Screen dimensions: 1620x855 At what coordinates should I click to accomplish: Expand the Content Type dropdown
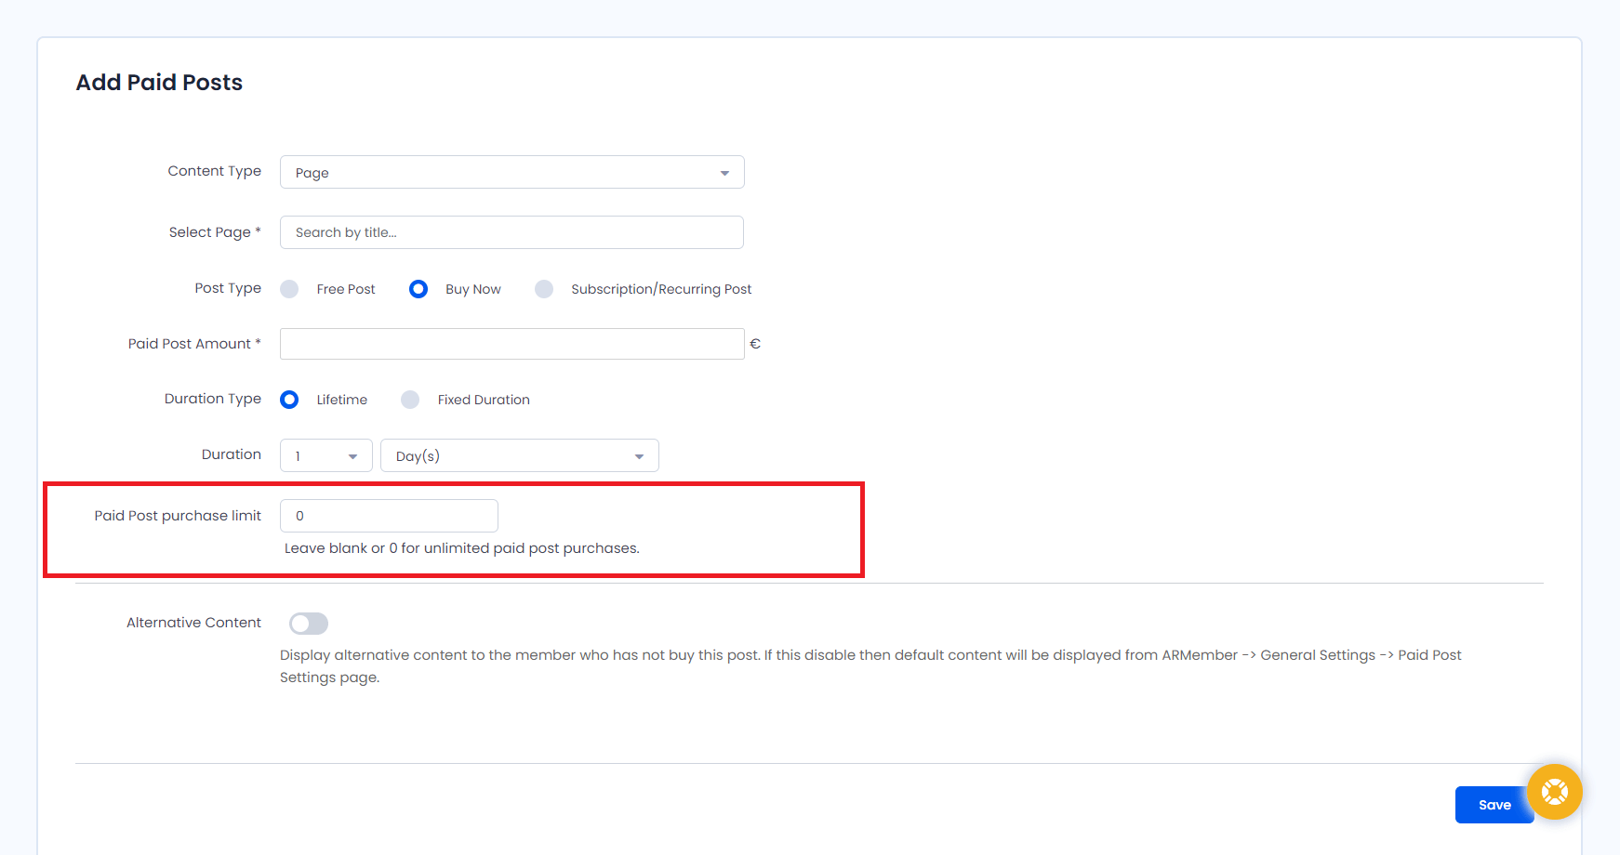point(511,172)
